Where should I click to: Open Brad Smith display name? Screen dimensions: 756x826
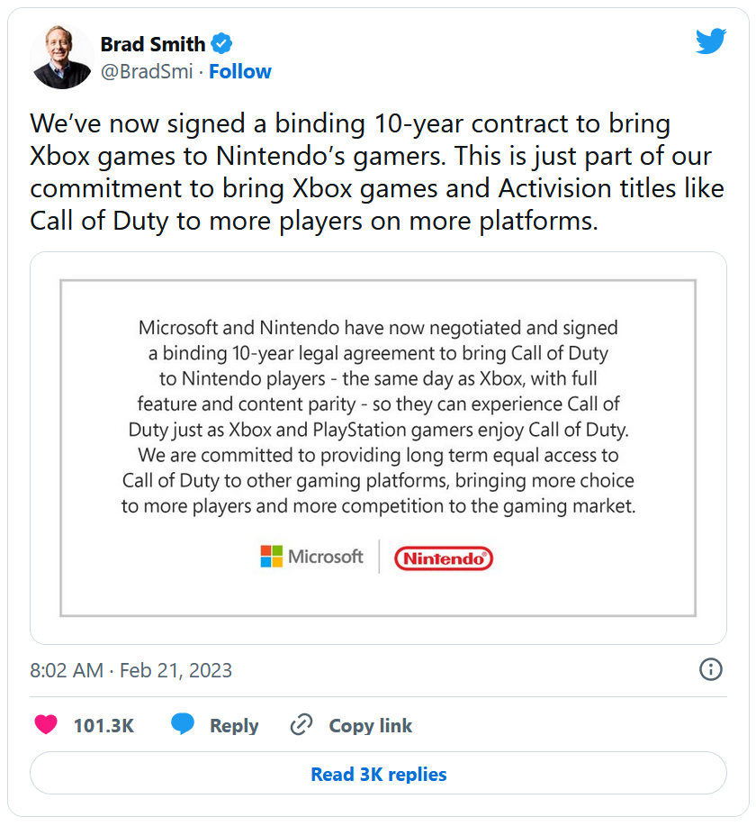point(153,43)
